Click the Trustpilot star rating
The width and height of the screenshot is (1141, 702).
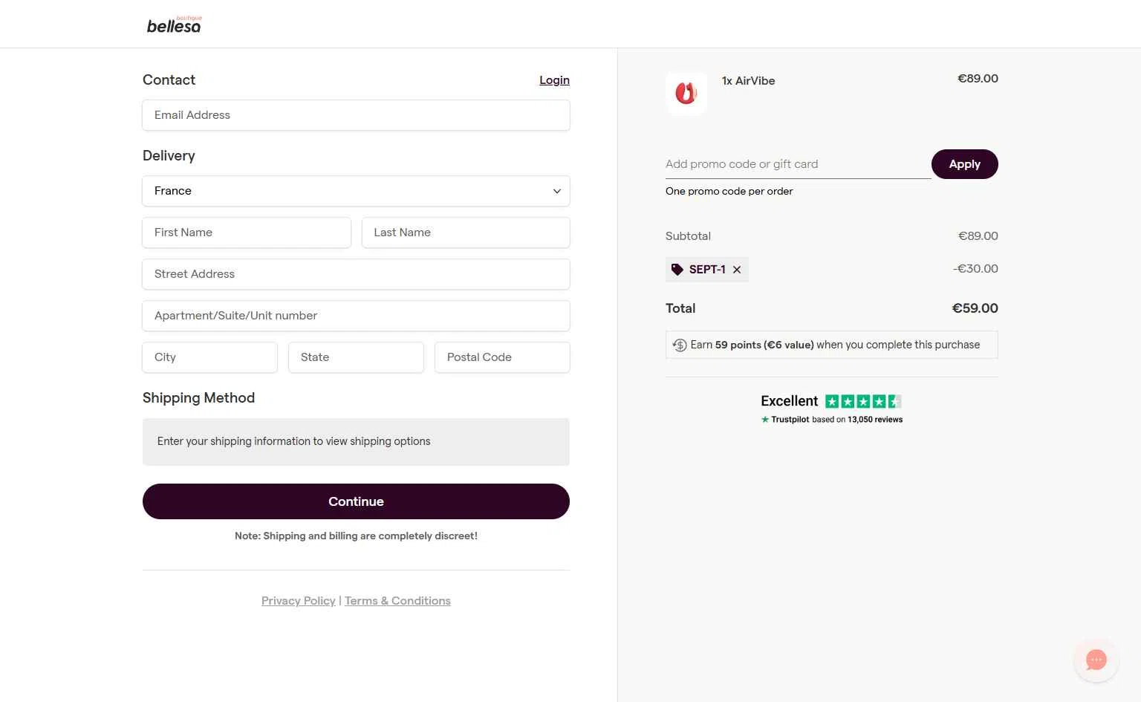[x=863, y=402]
